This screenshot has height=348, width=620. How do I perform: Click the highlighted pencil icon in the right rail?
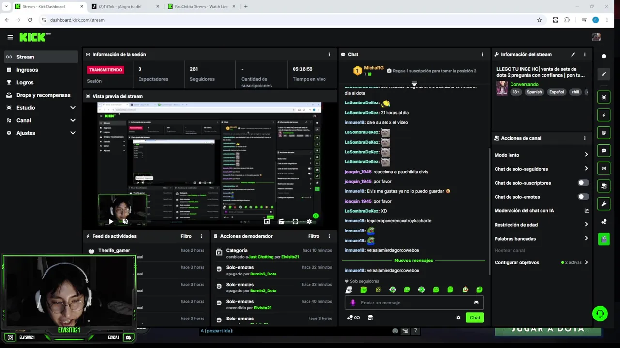tap(604, 74)
